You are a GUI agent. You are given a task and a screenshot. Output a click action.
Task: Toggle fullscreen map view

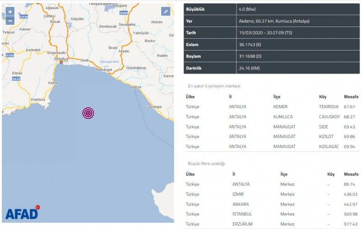[166, 12]
